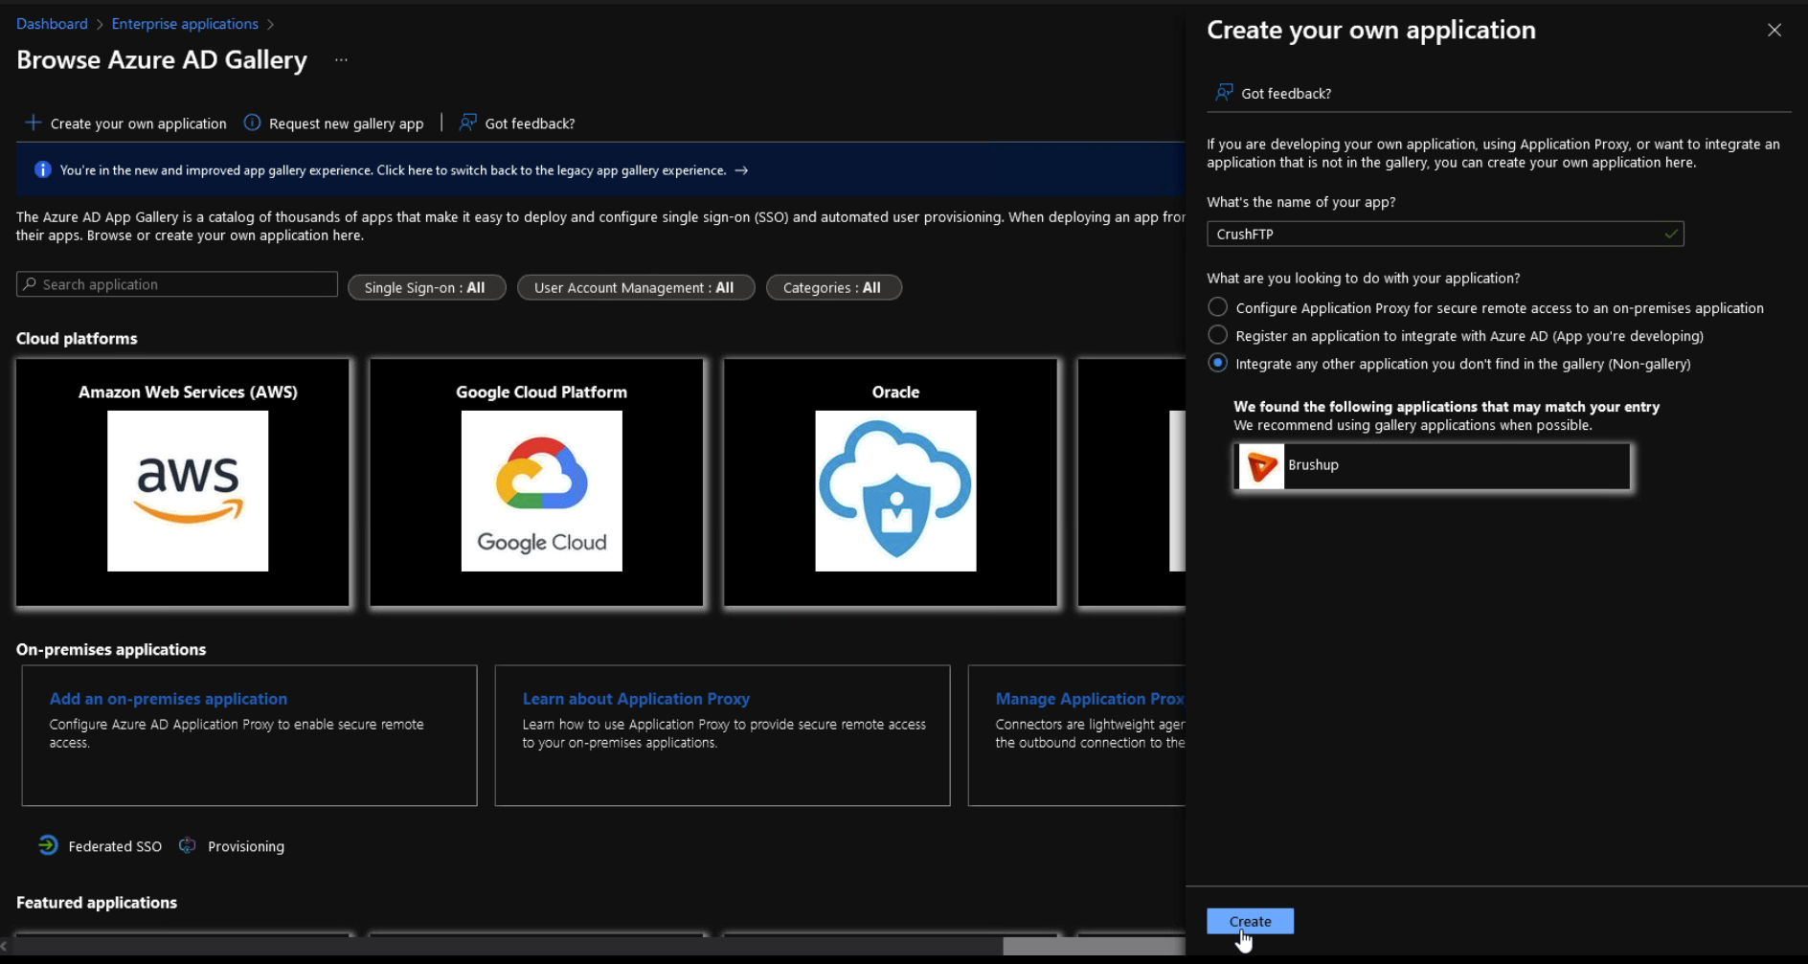Click the plus icon for Create your own application
This screenshot has height=964, width=1808.
click(33, 123)
